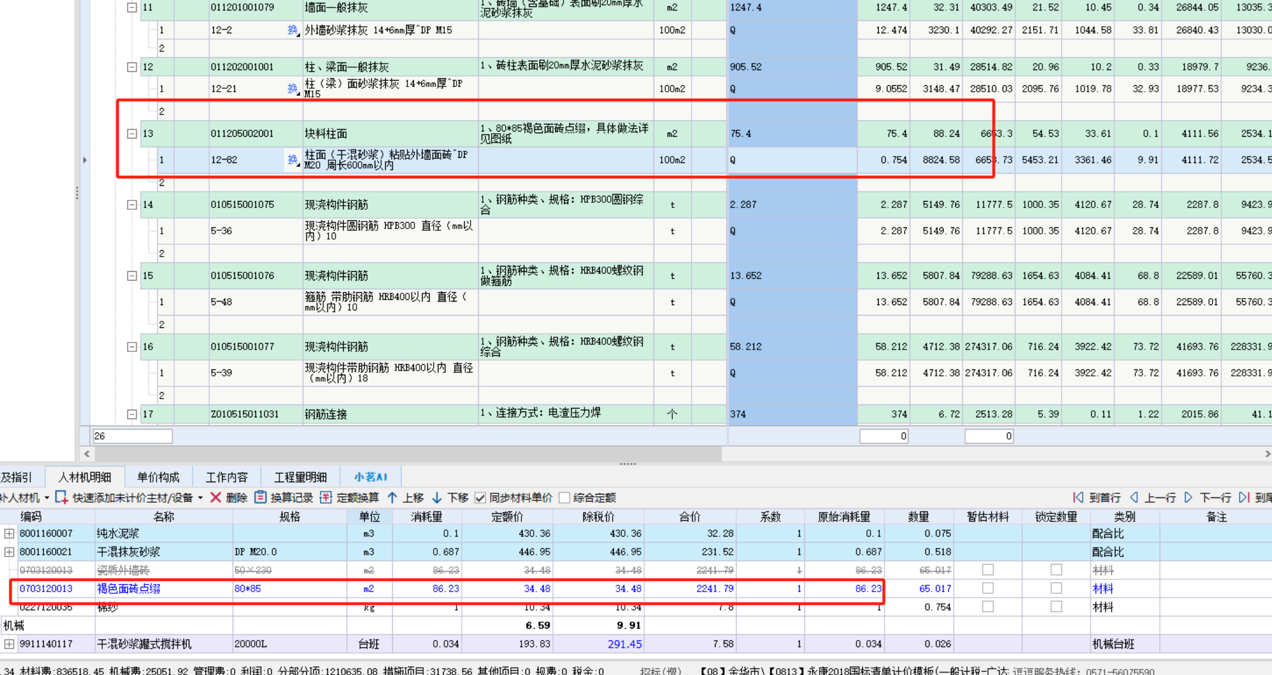The image size is (1272, 675).
Task: Open 补人材机 dropdown arrow
Action: pyautogui.click(x=46, y=498)
